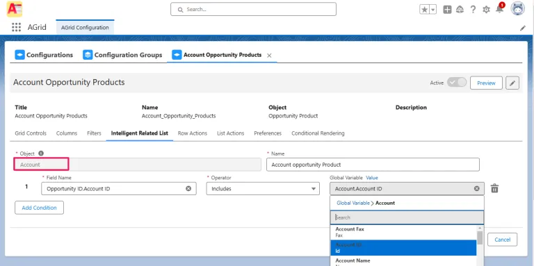This screenshot has width=534, height=266.
Task: Select the Intelligent Related List tab
Action: coord(140,133)
